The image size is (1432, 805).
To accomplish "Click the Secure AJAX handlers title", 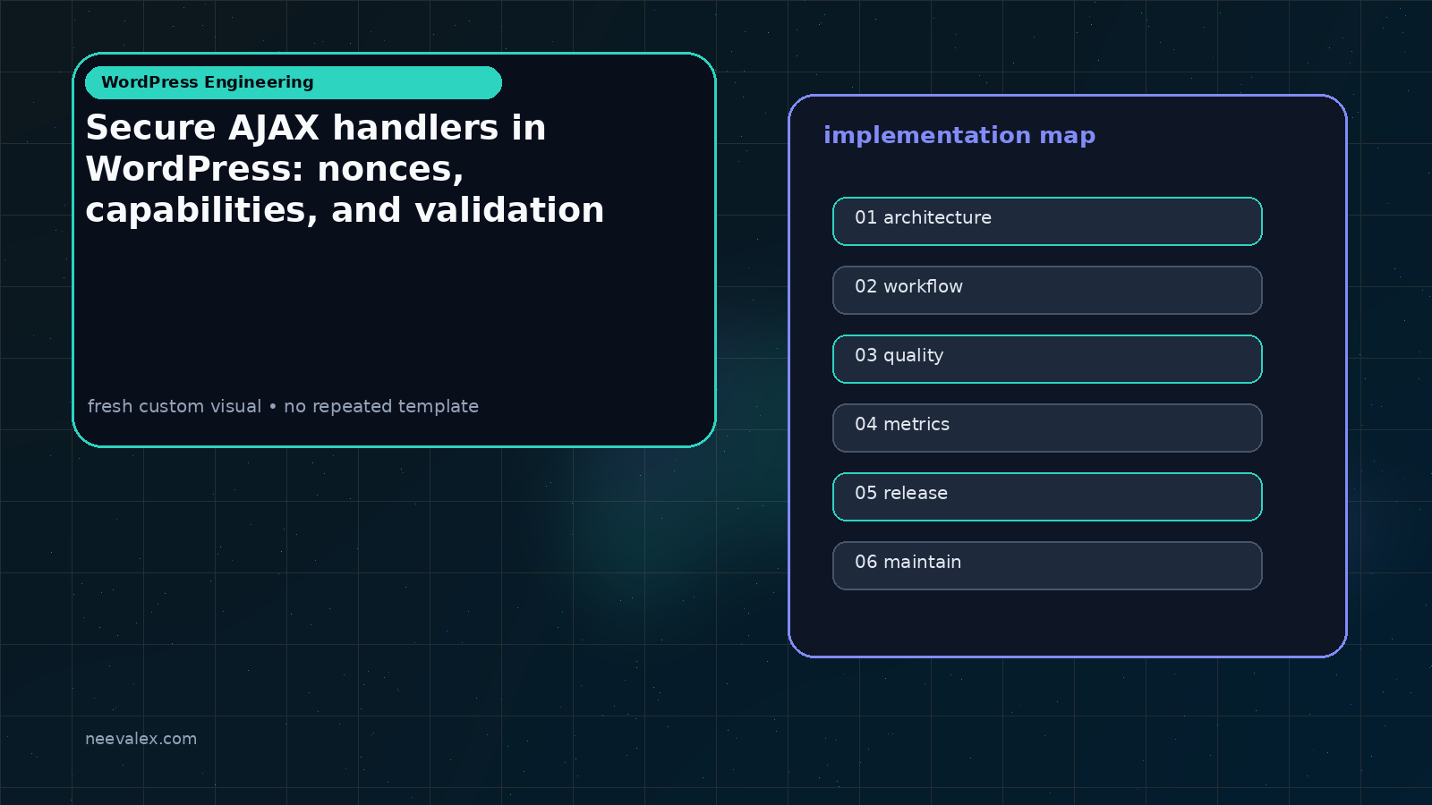I will tap(345, 169).
